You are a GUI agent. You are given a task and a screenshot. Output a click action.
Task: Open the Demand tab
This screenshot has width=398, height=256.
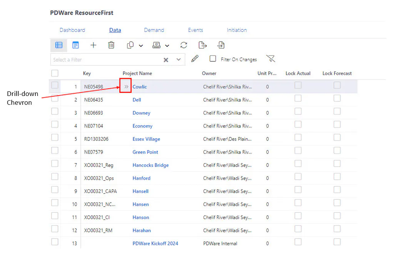[154, 30]
